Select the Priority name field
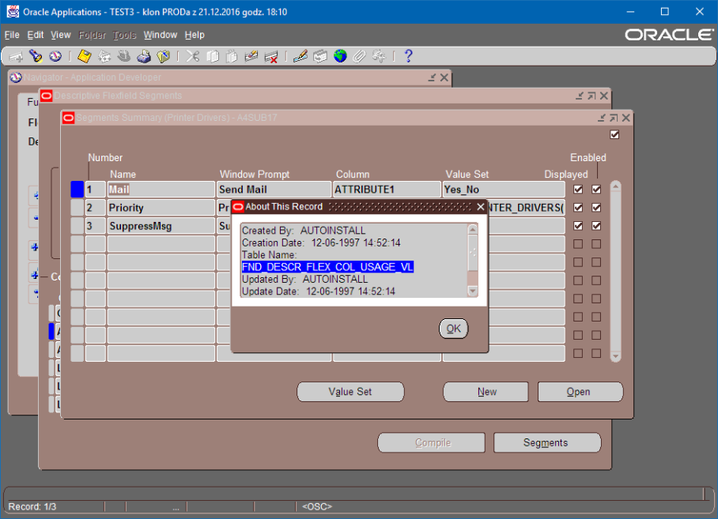The width and height of the screenshot is (718, 519). 161,208
